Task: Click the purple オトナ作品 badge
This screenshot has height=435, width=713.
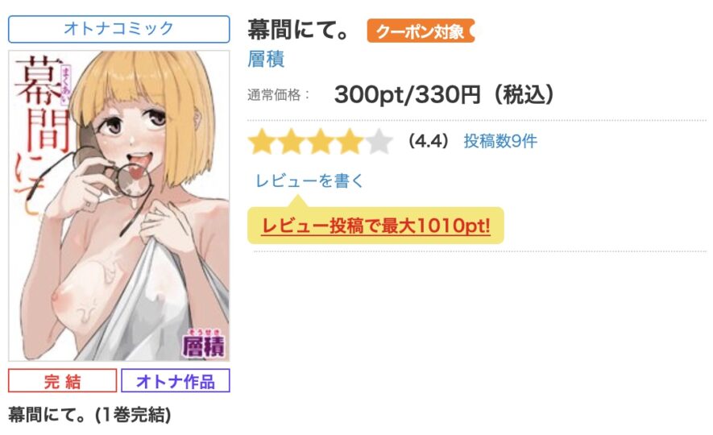Action: pyautogui.click(x=176, y=381)
